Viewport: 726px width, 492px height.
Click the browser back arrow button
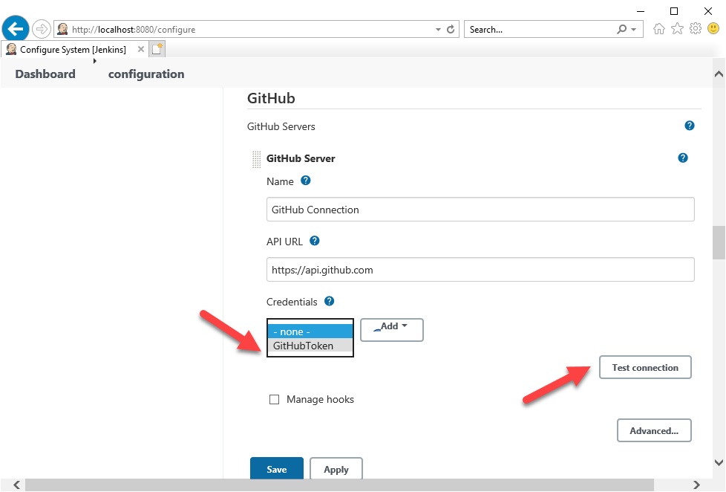click(x=16, y=29)
